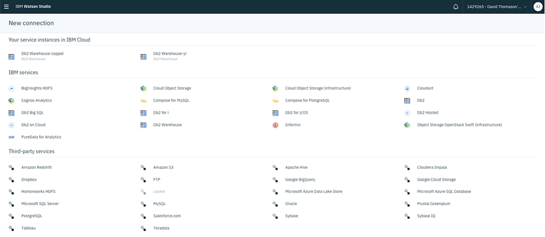Image resolution: width=545 pixels, height=237 pixels.
Task: Click the Db2 Big SQL icon
Action: [x=12, y=113]
